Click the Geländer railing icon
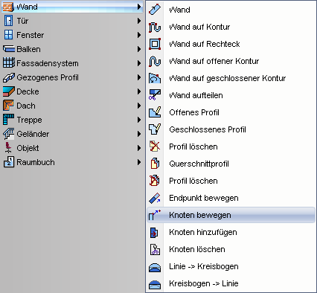The height and width of the screenshot is (293, 317). click(x=9, y=134)
